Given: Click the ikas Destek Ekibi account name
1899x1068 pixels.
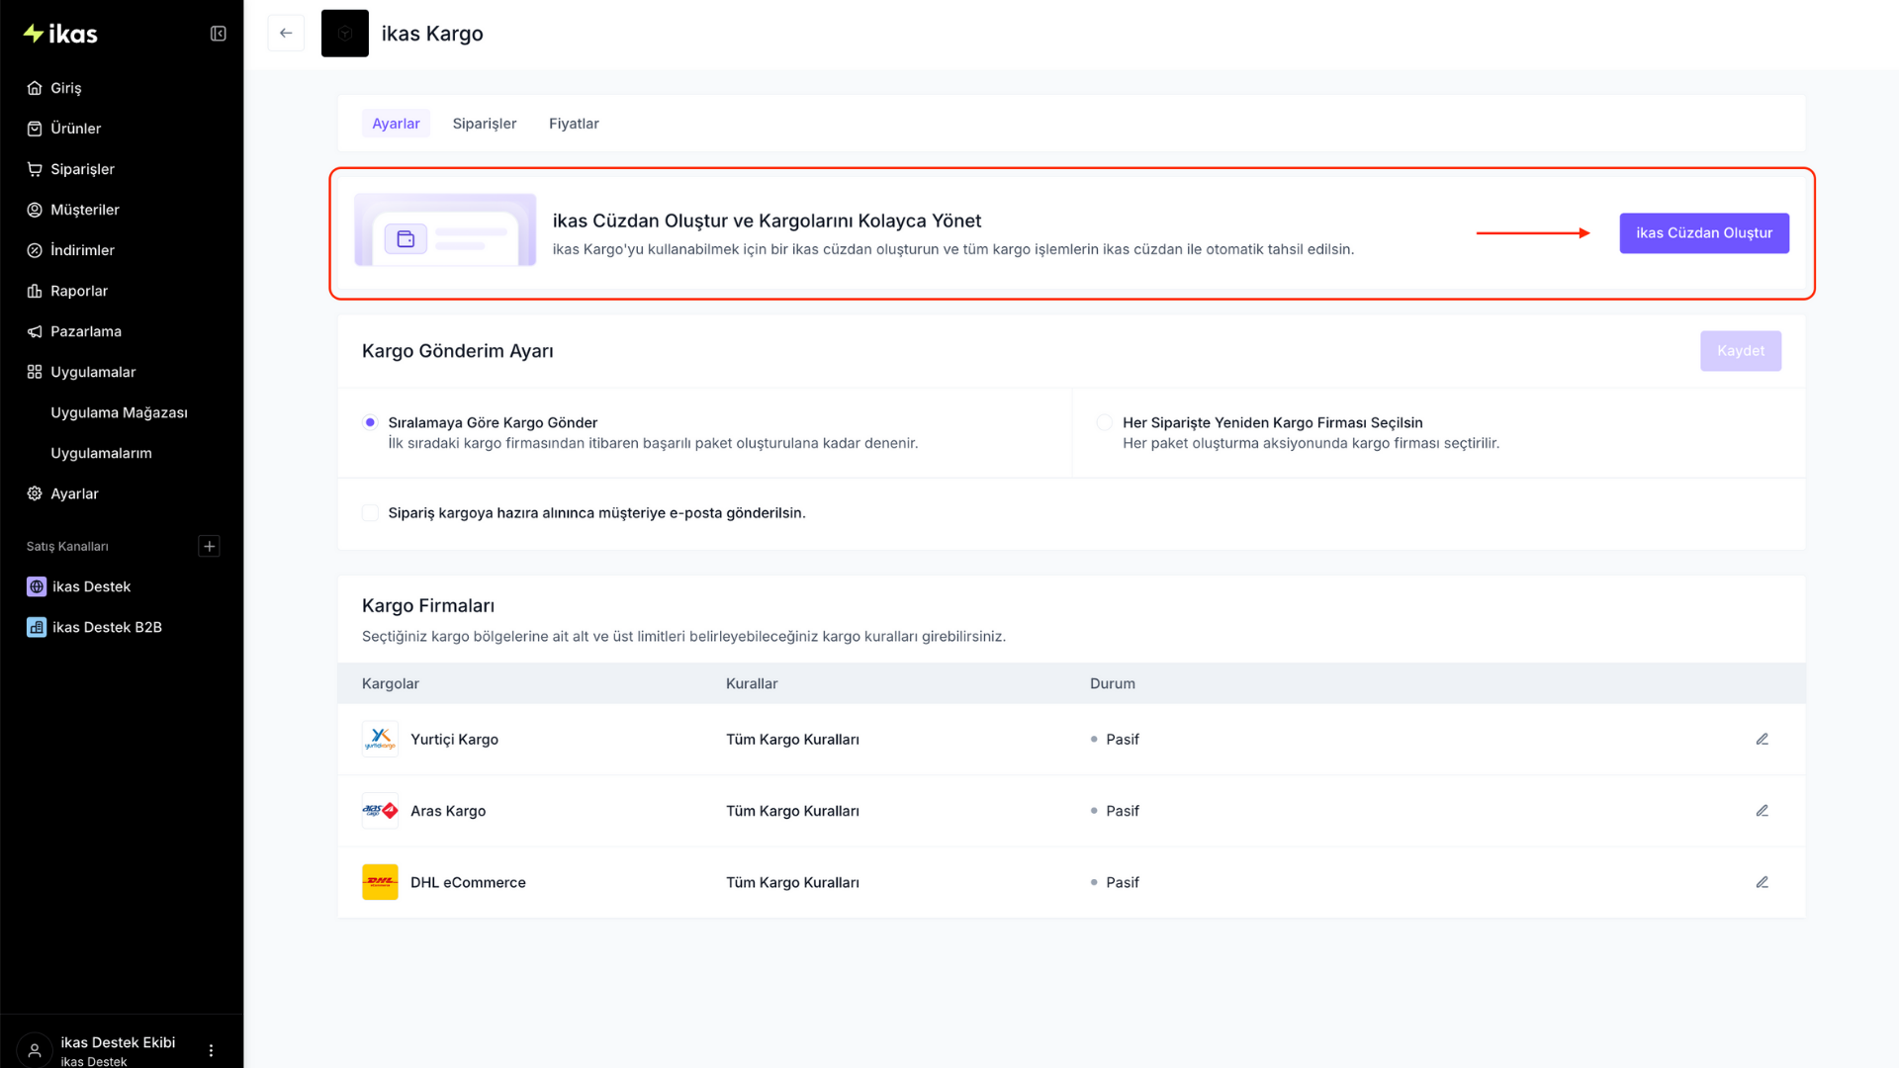Looking at the screenshot, I should pyautogui.click(x=118, y=1042).
